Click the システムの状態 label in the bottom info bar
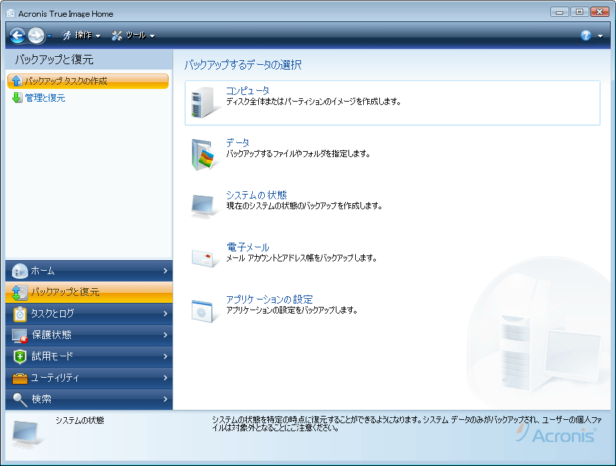 pyautogui.click(x=80, y=421)
